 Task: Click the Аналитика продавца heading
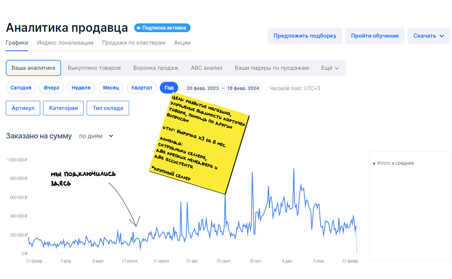(x=67, y=28)
